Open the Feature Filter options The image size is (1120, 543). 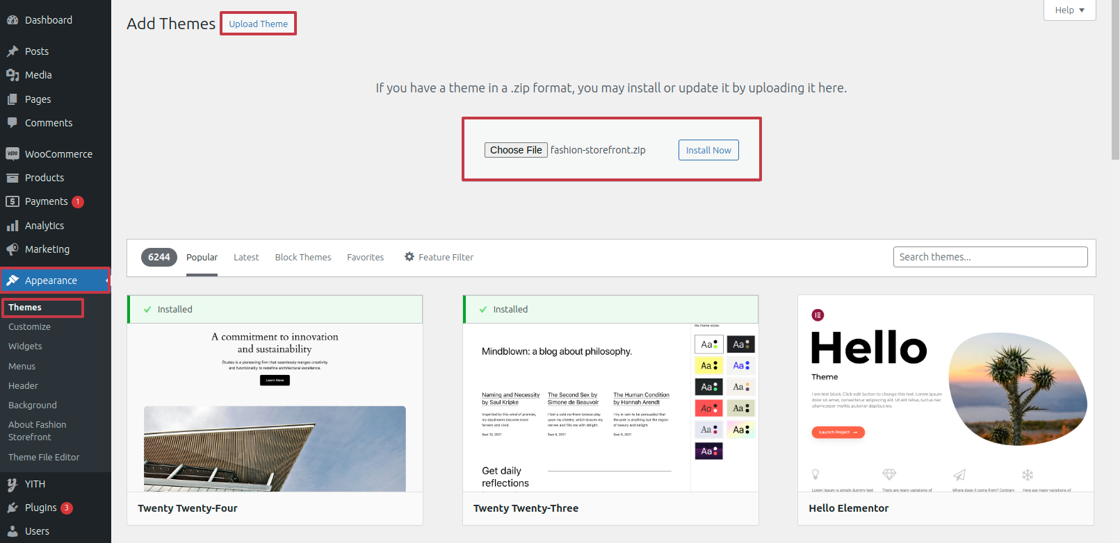439,258
